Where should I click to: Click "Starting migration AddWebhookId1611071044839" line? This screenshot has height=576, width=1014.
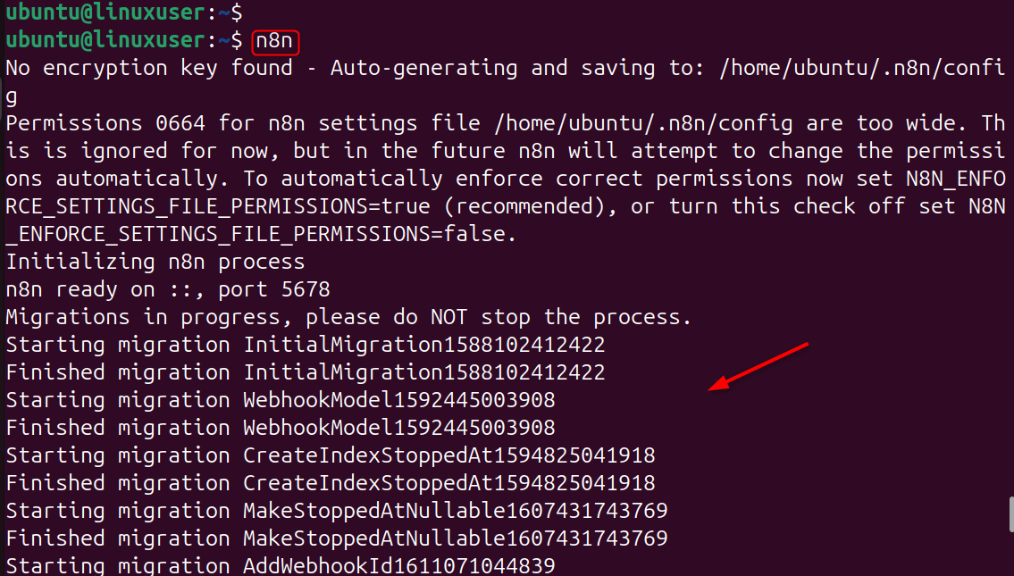tap(281, 566)
